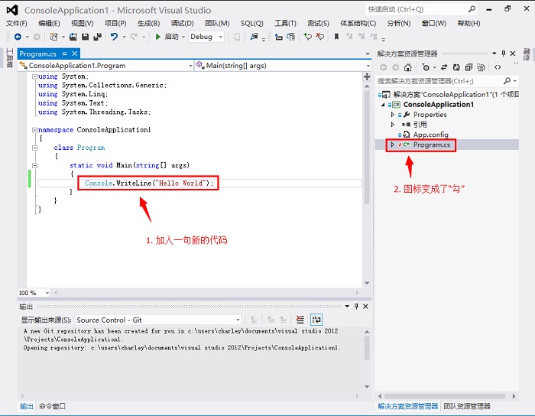Screen dimensions: 535x416
Task: Click the Undo arrow icon
Action: click(115, 37)
